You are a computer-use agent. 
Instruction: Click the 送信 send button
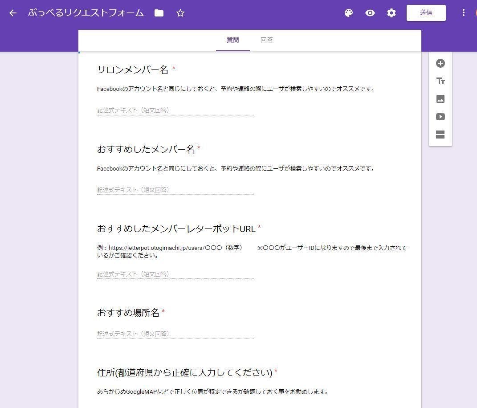(426, 13)
